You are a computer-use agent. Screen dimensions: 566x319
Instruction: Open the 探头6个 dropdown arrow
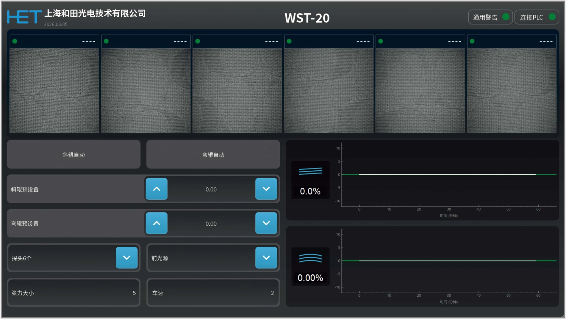(127, 258)
